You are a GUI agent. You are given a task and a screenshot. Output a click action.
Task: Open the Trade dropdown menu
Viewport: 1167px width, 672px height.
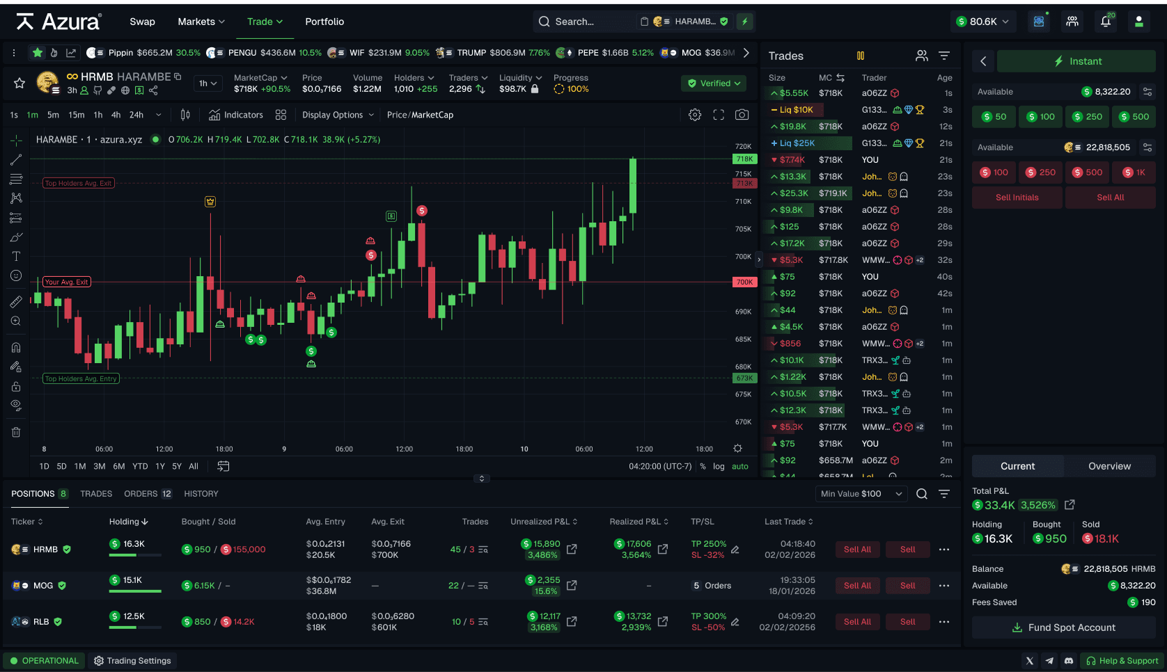coord(265,22)
